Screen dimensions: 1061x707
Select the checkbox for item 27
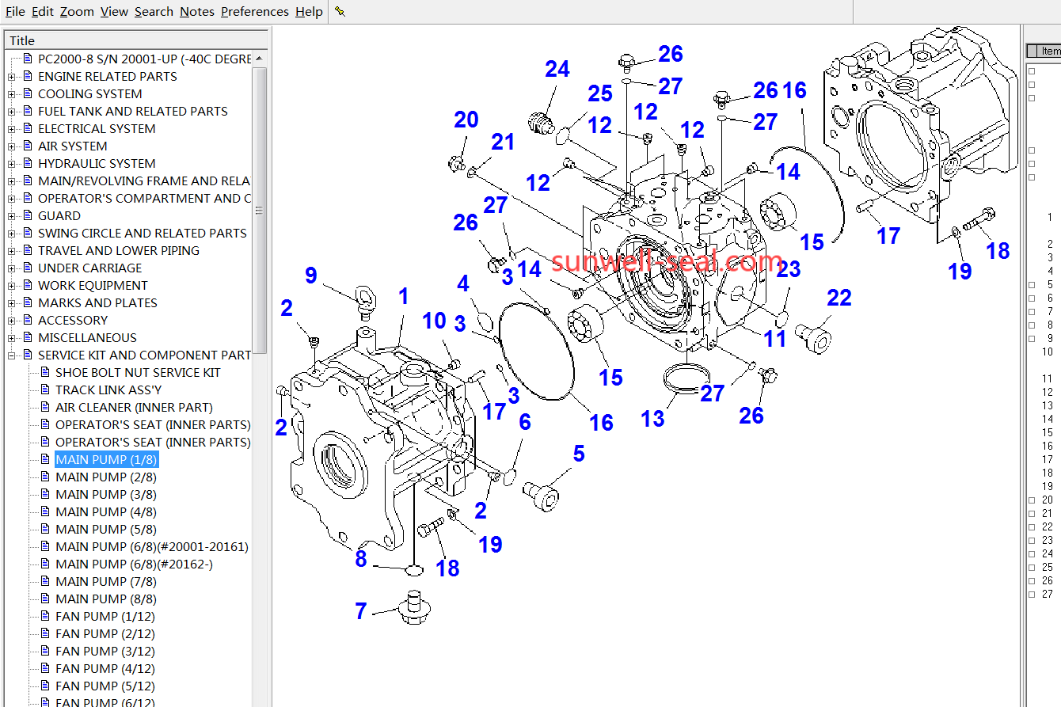pos(1032,594)
